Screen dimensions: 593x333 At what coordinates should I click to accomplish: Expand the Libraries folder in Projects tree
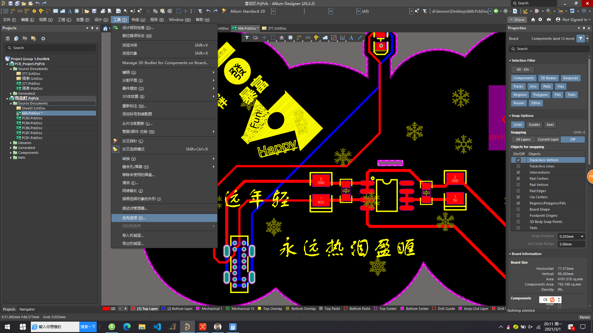11,143
